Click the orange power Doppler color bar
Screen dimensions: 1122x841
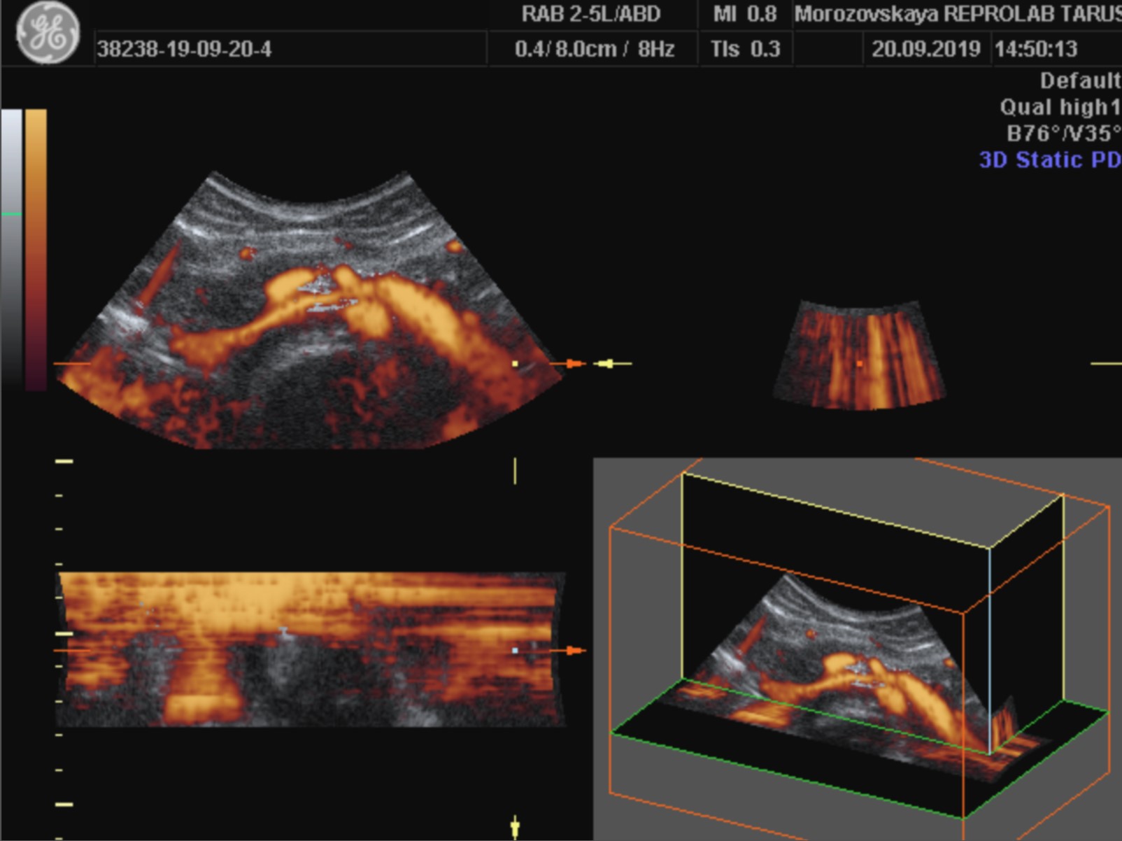[36, 249]
